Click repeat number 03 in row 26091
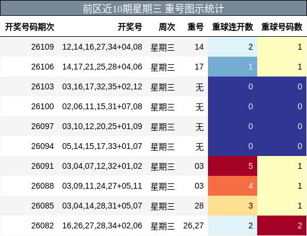Image resolution: width=307 pixels, height=236 pixels. [x=199, y=166]
